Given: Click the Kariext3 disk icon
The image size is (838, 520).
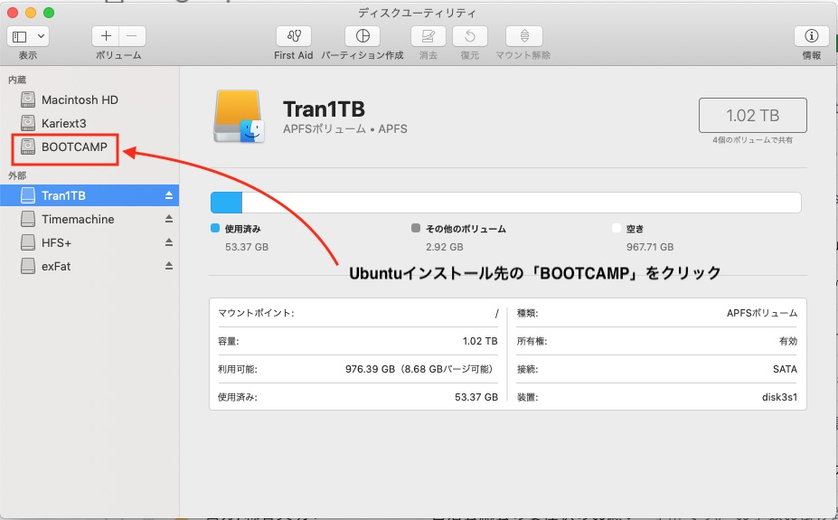Looking at the screenshot, I should 28,124.
